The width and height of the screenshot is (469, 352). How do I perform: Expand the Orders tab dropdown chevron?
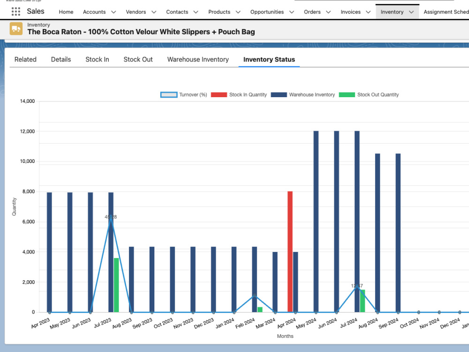[x=328, y=12]
